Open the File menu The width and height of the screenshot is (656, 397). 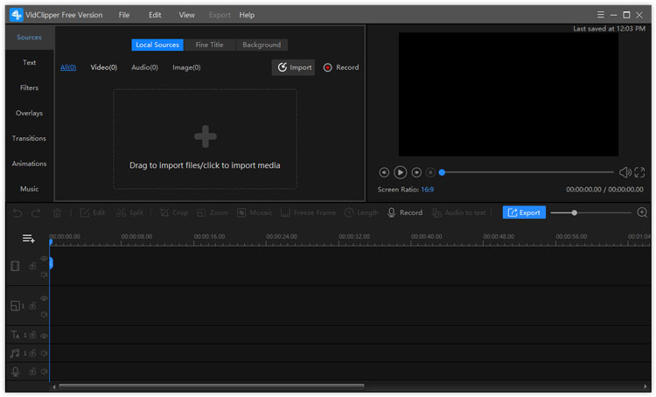coord(124,15)
